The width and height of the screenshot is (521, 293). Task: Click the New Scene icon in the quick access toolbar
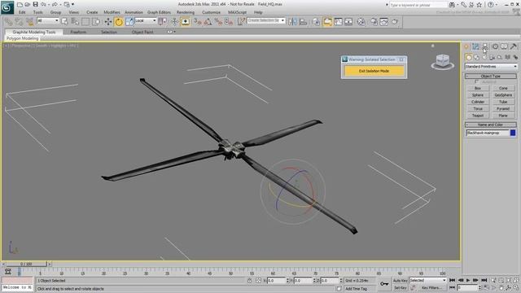20,5
